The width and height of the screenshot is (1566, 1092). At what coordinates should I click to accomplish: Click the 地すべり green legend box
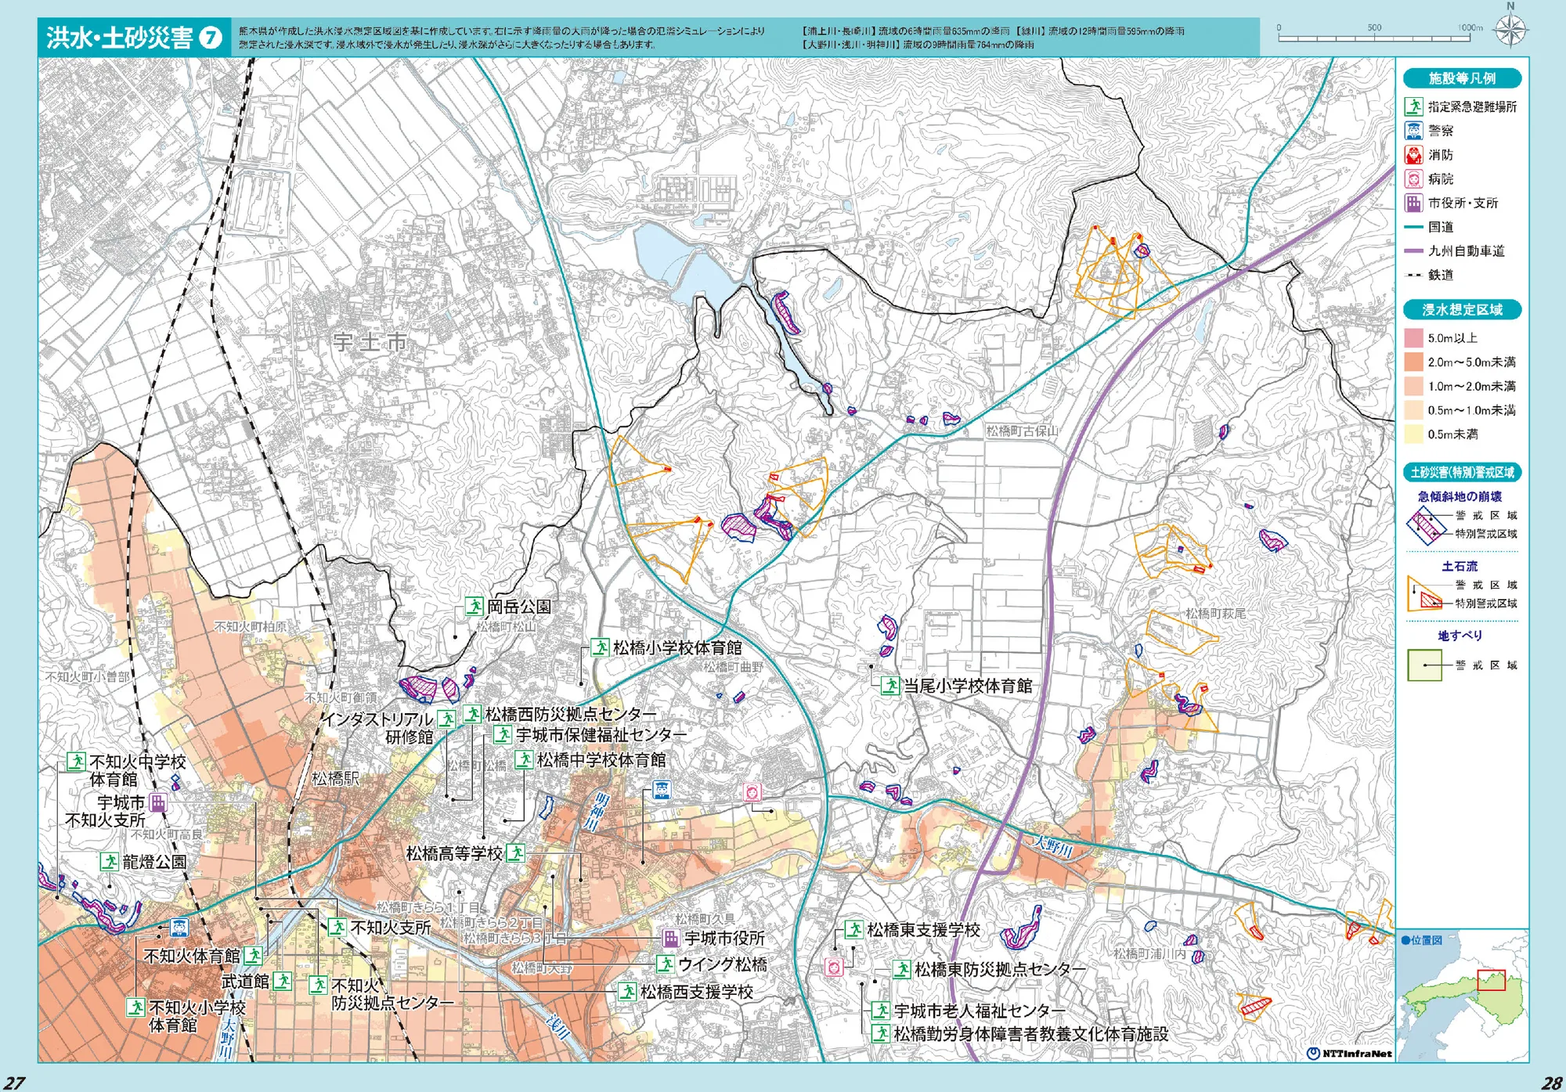(1424, 665)
